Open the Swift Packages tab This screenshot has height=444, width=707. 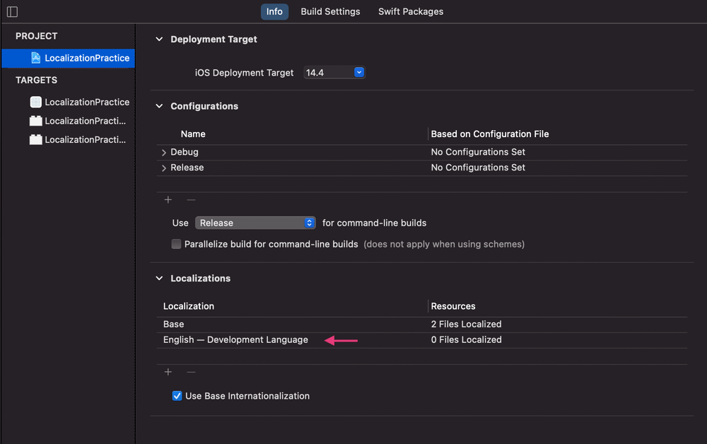411,11
